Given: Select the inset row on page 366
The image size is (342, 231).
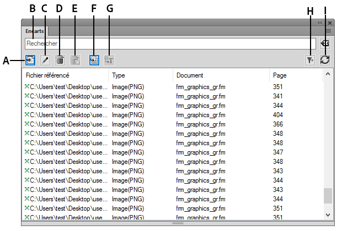Looking at the screenshot, I should click(165, 124).
